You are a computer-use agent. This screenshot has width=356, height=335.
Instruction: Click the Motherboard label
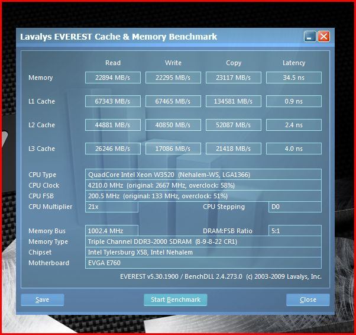point(49,263)
